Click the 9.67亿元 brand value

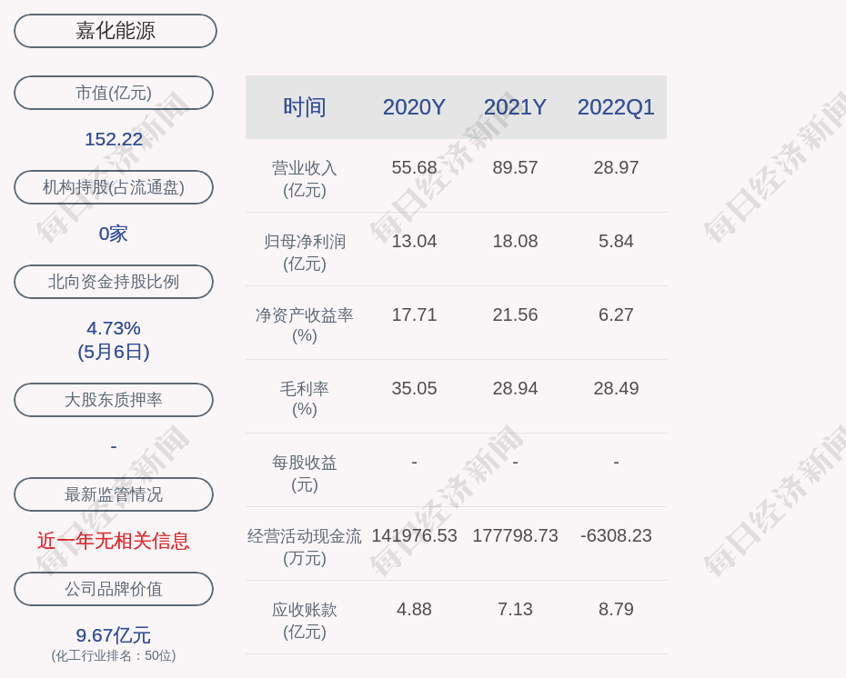(x=114, y=635)
